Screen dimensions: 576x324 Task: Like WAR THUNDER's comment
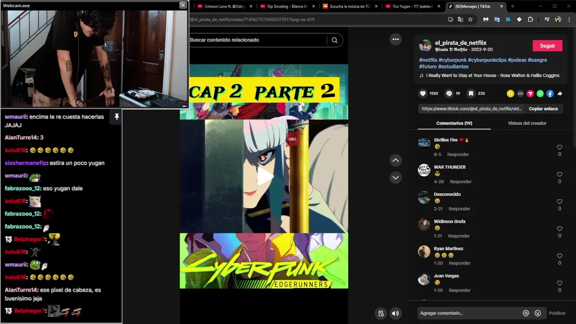pyautogui.click(x=559, y=174)
